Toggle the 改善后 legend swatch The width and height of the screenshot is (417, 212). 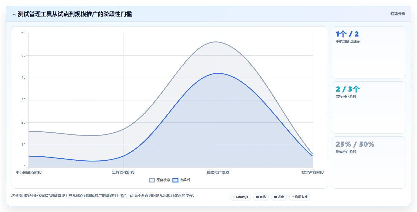coord(175,180)
